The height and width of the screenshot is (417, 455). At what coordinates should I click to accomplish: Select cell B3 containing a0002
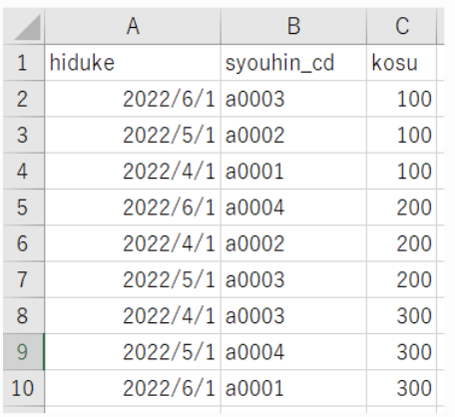[x=293, y=135]
